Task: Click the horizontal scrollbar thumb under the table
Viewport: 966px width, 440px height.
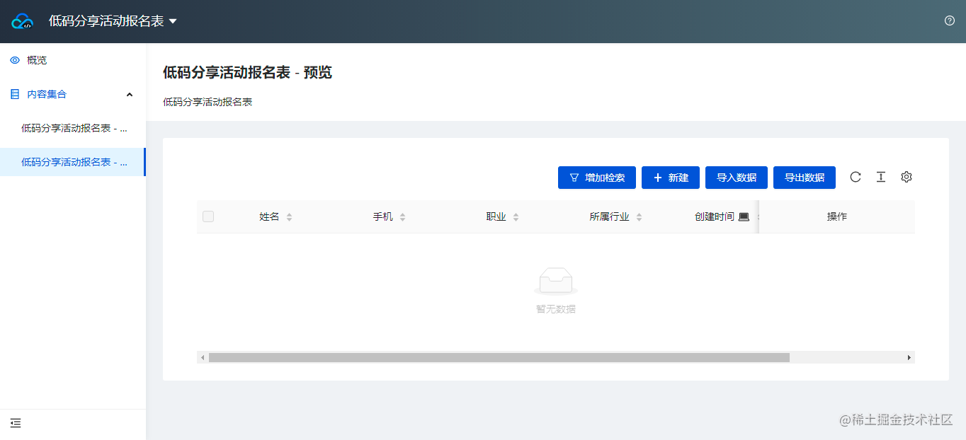Action: coord(499,358)
